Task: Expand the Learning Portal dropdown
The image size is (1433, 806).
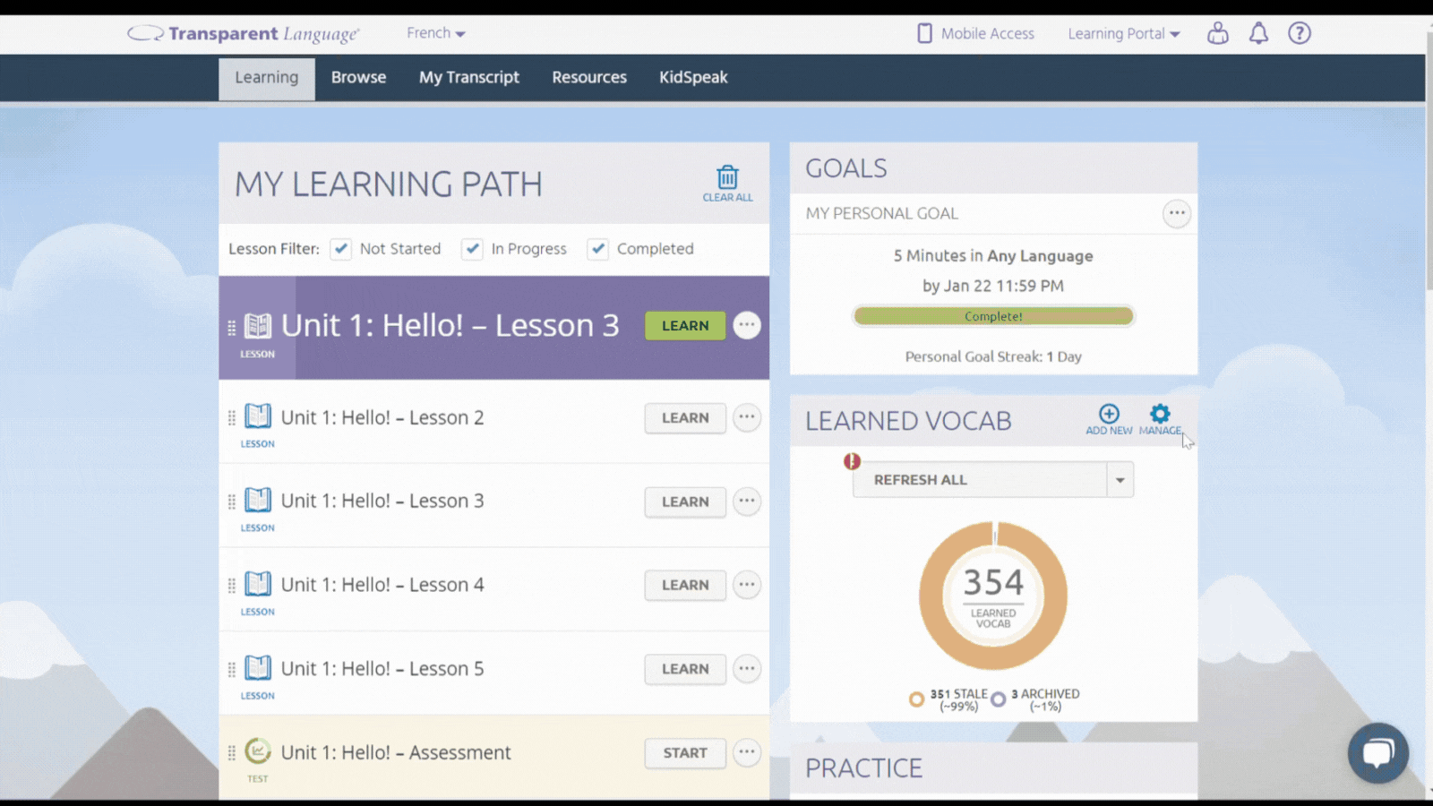Action: point(1124,33)
